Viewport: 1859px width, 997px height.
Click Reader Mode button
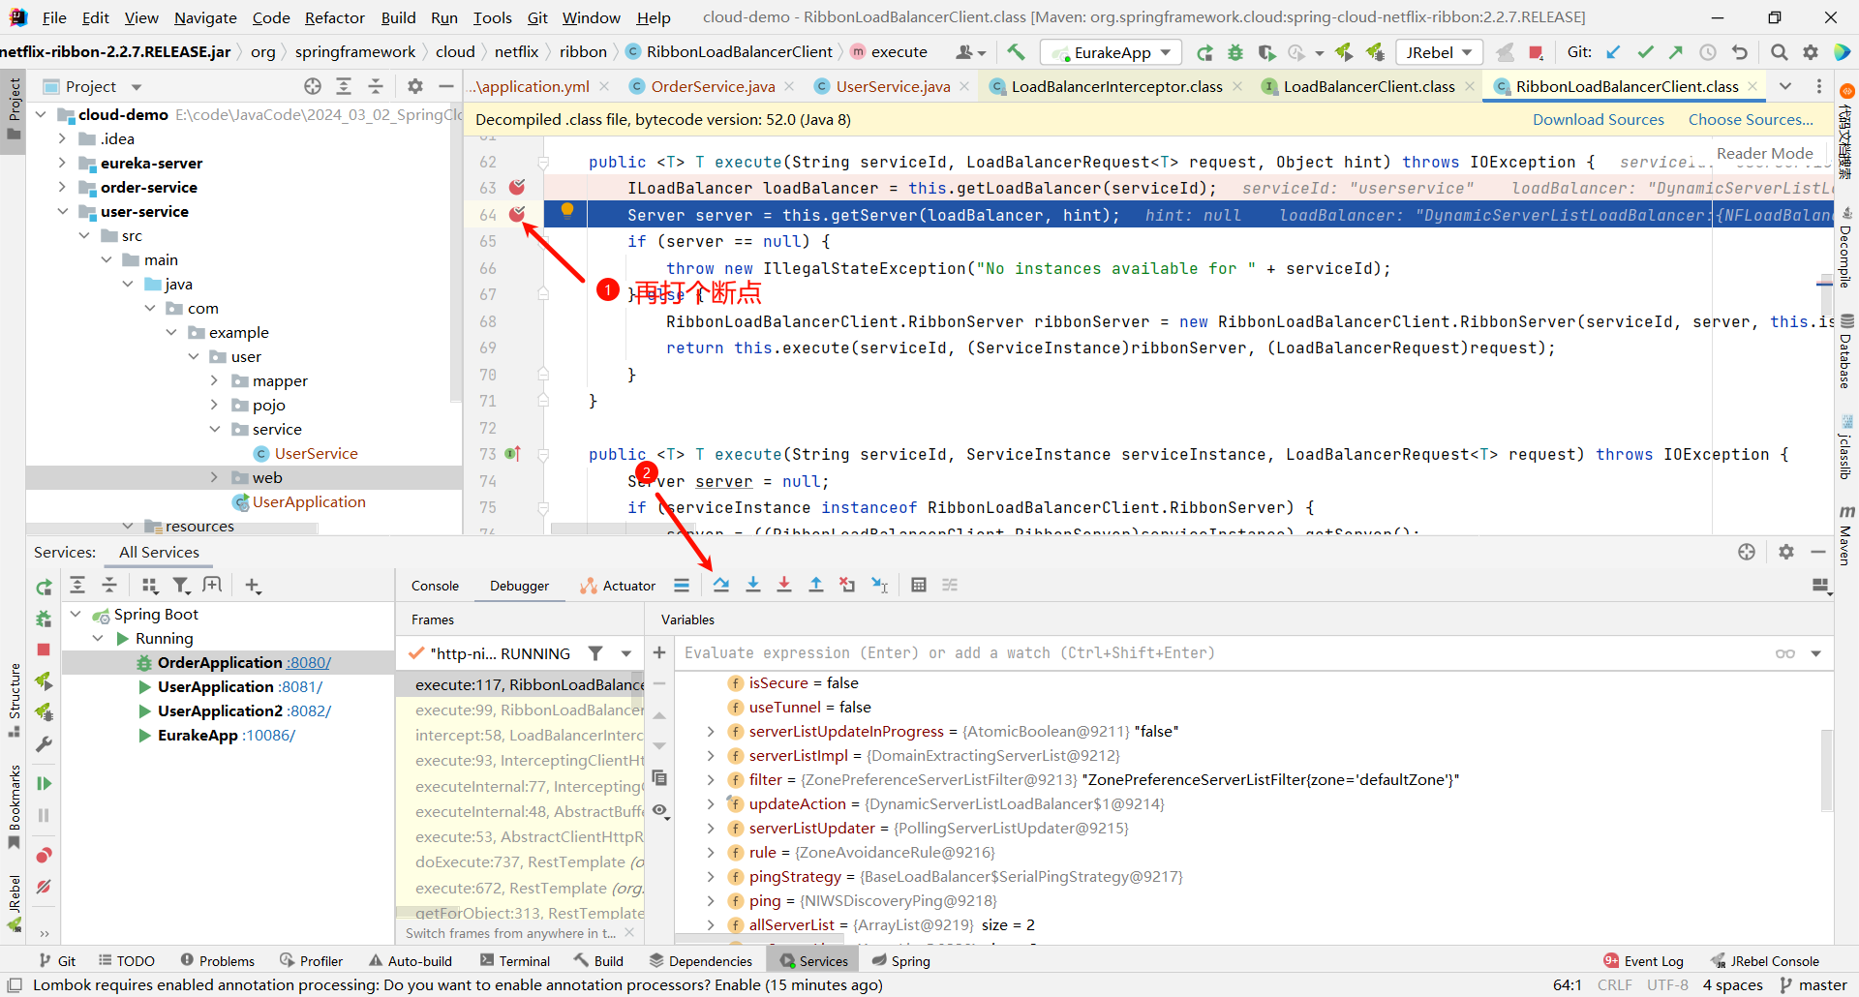(1764, 153)
